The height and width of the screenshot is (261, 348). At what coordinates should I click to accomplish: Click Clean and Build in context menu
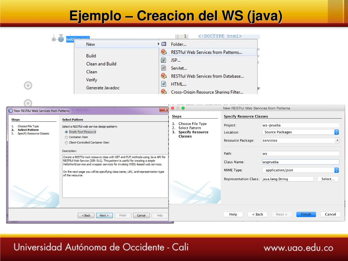tap(101, 64)
